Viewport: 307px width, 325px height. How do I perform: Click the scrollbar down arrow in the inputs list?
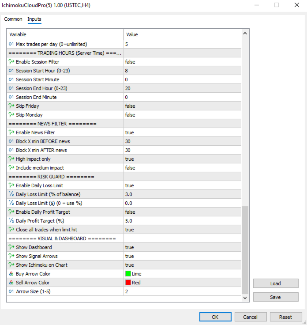(245, 298)
